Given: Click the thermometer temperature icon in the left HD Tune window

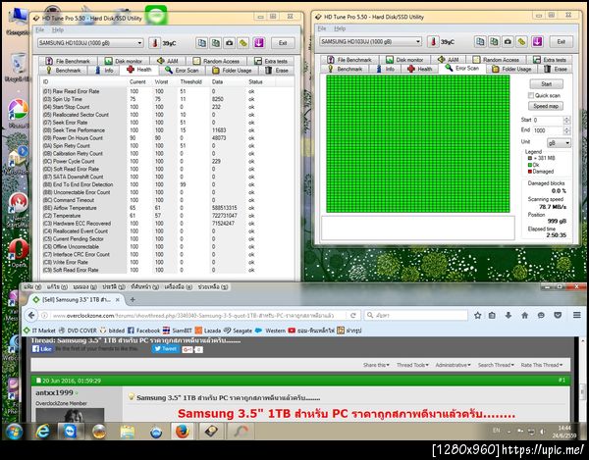Looking at the screenshot, I should pos(154,43).
